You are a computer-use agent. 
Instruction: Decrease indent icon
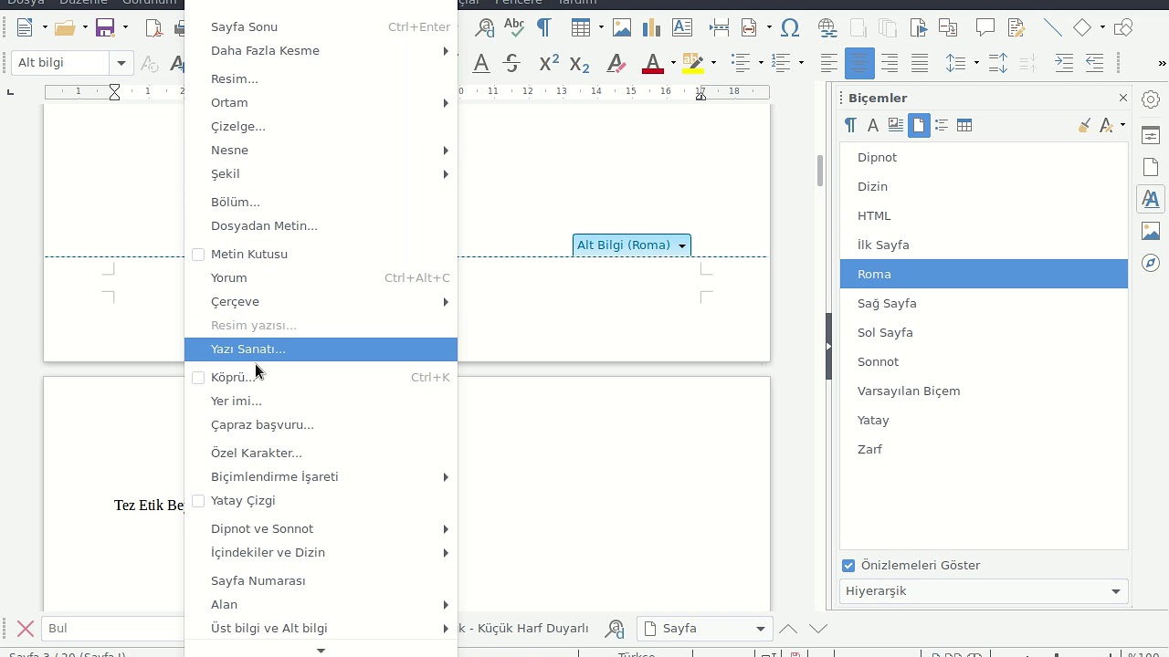point(1094,63)
